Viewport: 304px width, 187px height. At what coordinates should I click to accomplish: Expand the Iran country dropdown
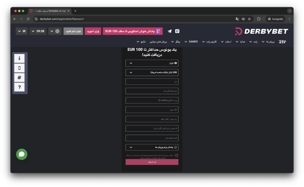(x=152, y=63)
